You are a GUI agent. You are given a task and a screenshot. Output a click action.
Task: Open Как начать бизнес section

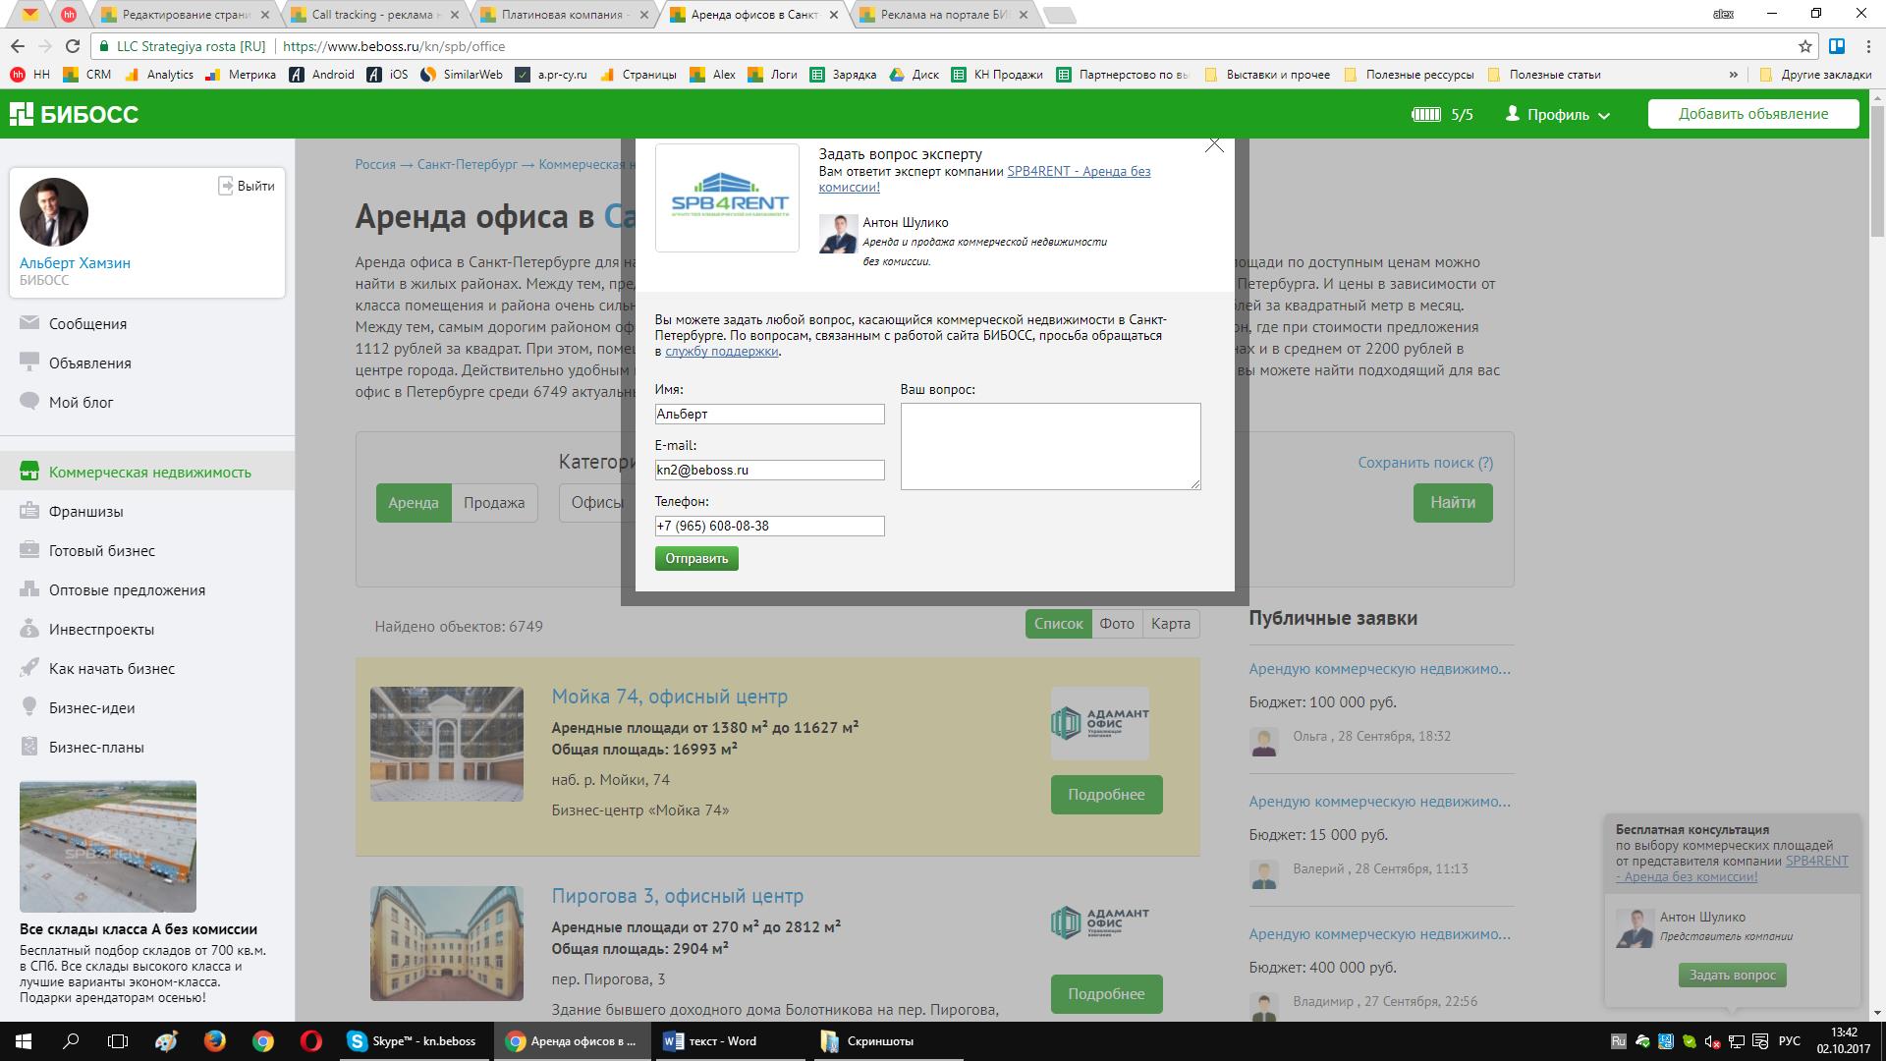(x=111, y=669)
